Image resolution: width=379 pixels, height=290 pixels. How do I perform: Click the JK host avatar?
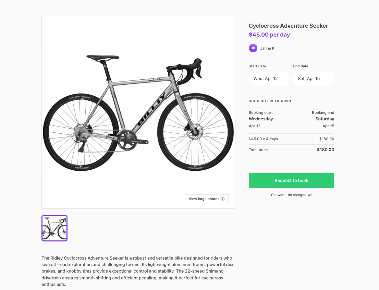click(253, 48)
